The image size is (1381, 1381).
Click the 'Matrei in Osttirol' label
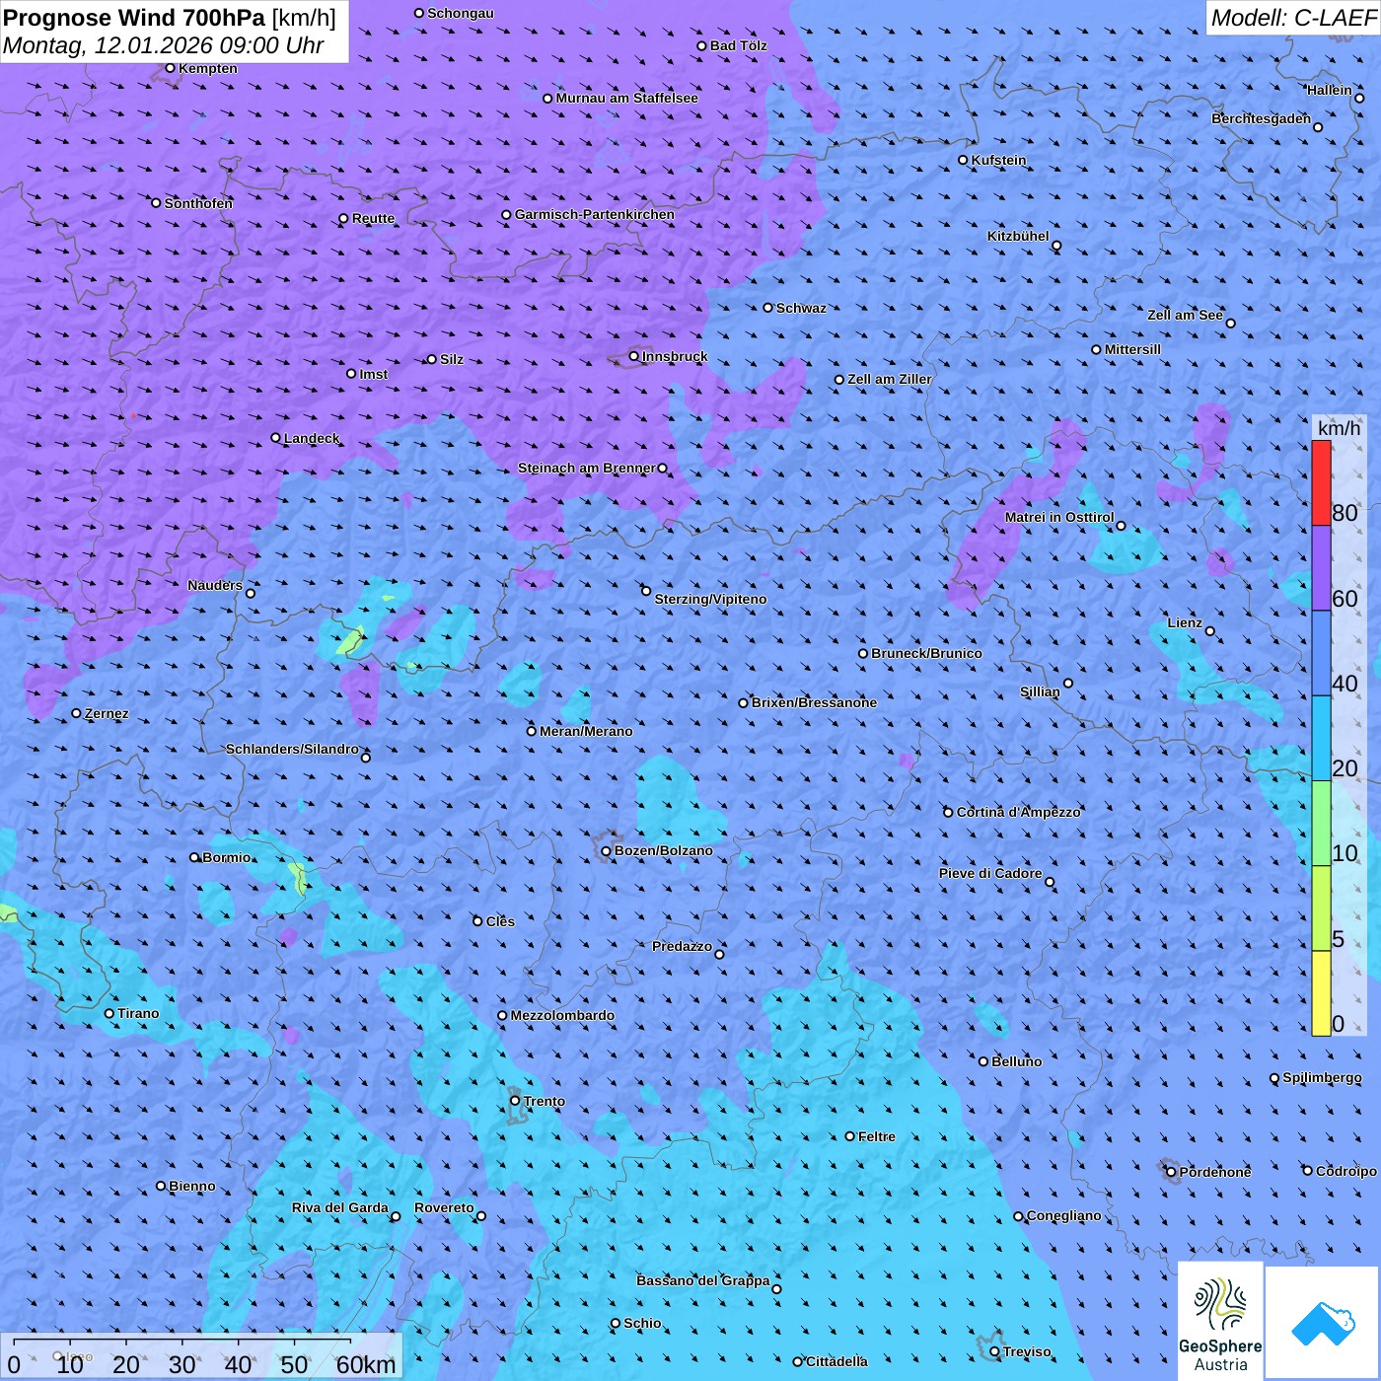[1059, 517]
